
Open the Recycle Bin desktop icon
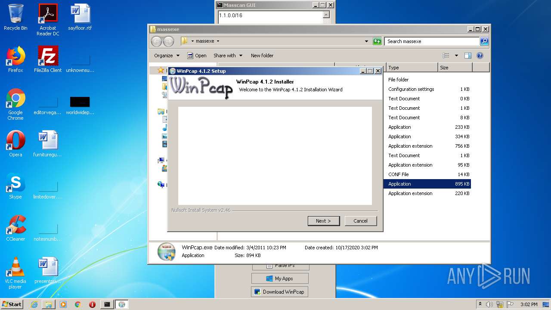15,17
